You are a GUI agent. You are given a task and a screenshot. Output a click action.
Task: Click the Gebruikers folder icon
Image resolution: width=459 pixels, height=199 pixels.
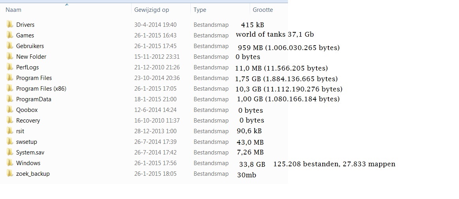coord(9,46)
